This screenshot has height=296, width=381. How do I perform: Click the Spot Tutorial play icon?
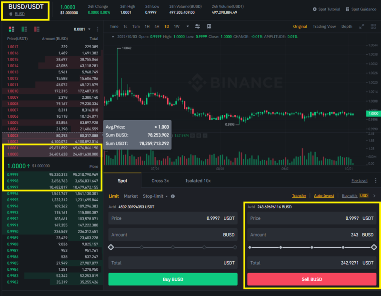point(315,9)
